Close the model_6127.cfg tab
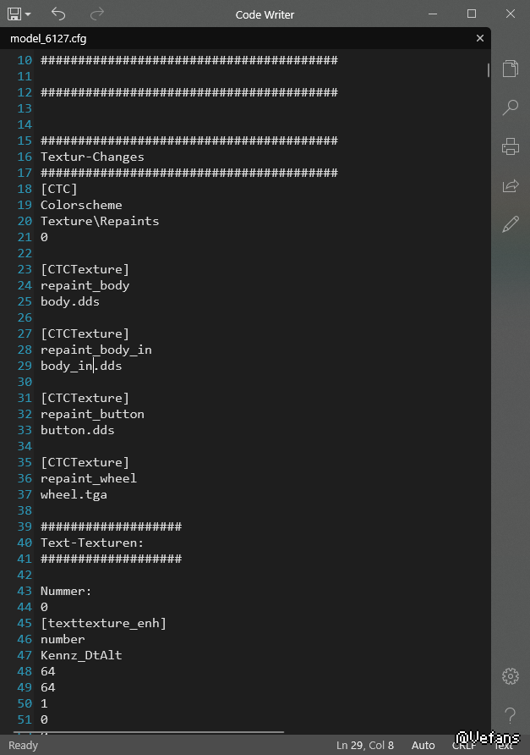Image resolution: width=530 pixels, height=755 pixels. pyautogui.click(x=480, y=39)
